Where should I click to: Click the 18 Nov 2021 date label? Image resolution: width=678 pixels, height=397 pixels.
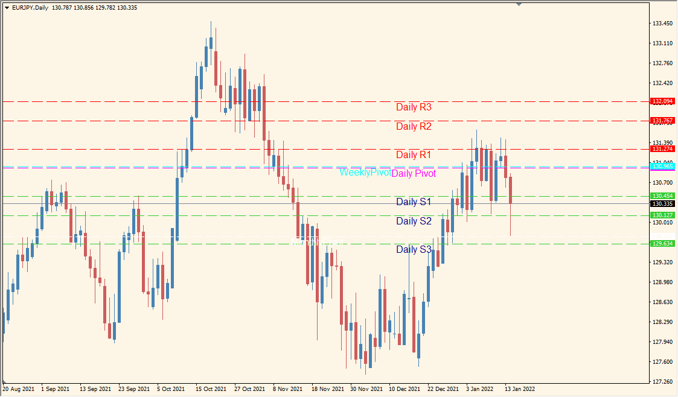tap(328, 389)
